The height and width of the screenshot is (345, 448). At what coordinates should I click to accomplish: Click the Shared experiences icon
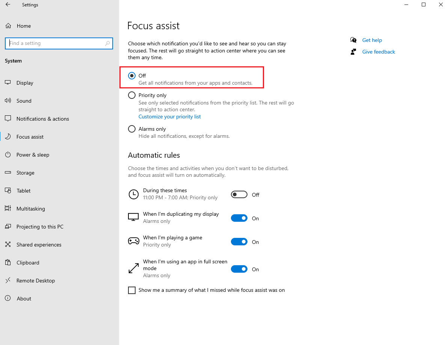pos(8,244)
